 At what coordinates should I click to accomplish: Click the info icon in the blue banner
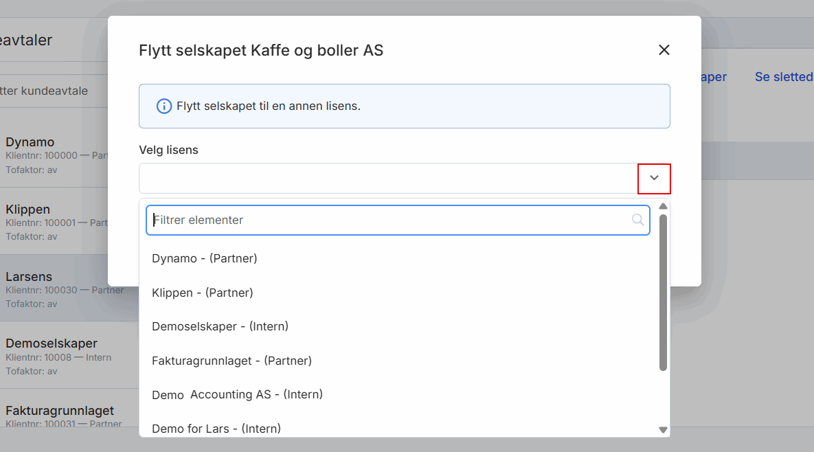coord(163,106)
